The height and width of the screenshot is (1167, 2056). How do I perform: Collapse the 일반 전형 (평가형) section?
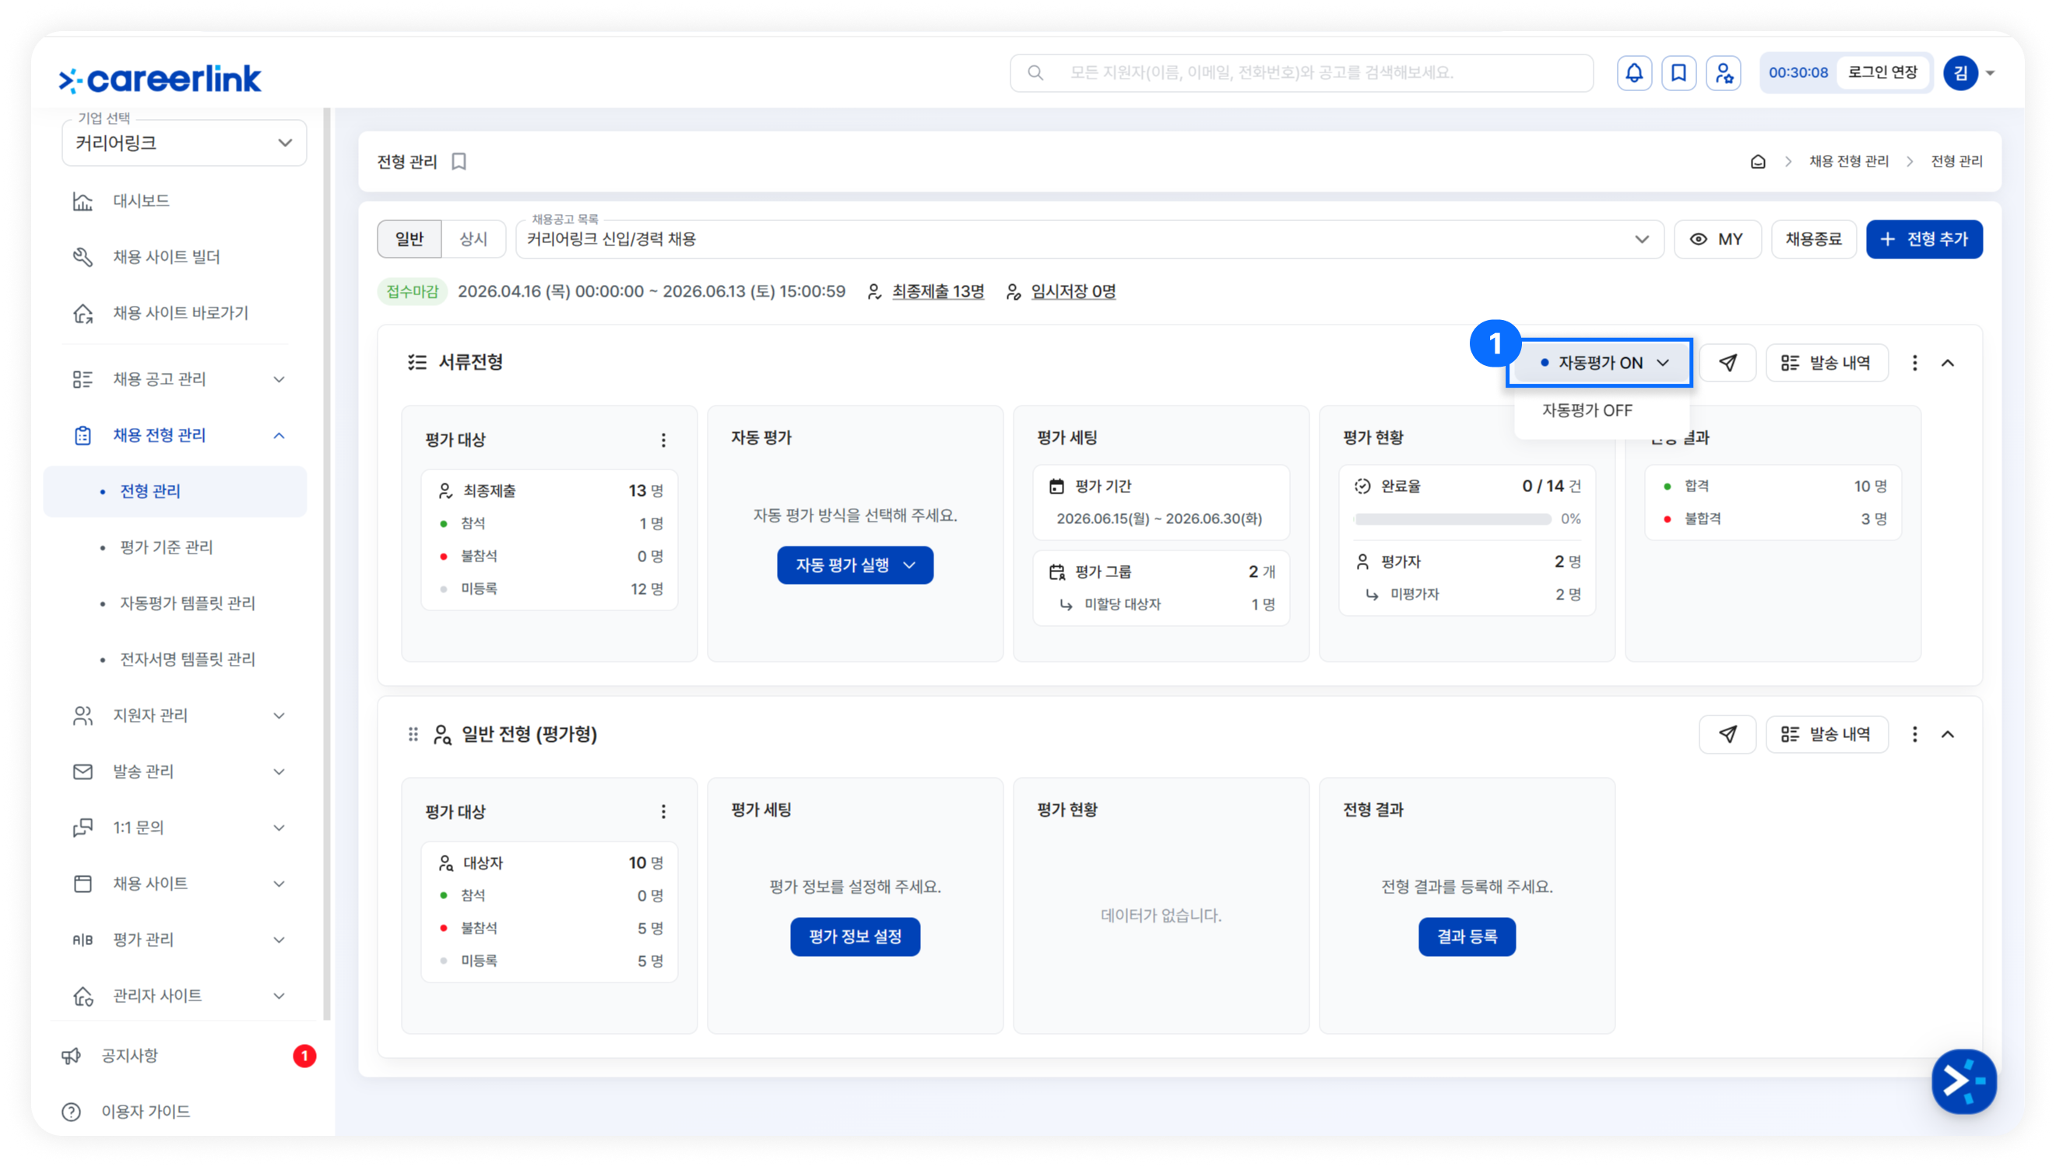point(1948,734)
